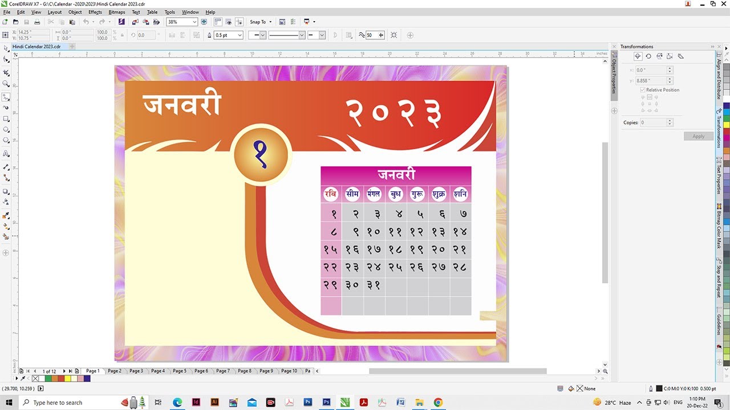Select the Shape tool in toolbox
Image resolution: width=730 pixels, height=410 pixels.
pyautogui.click(x=6, y=59)
